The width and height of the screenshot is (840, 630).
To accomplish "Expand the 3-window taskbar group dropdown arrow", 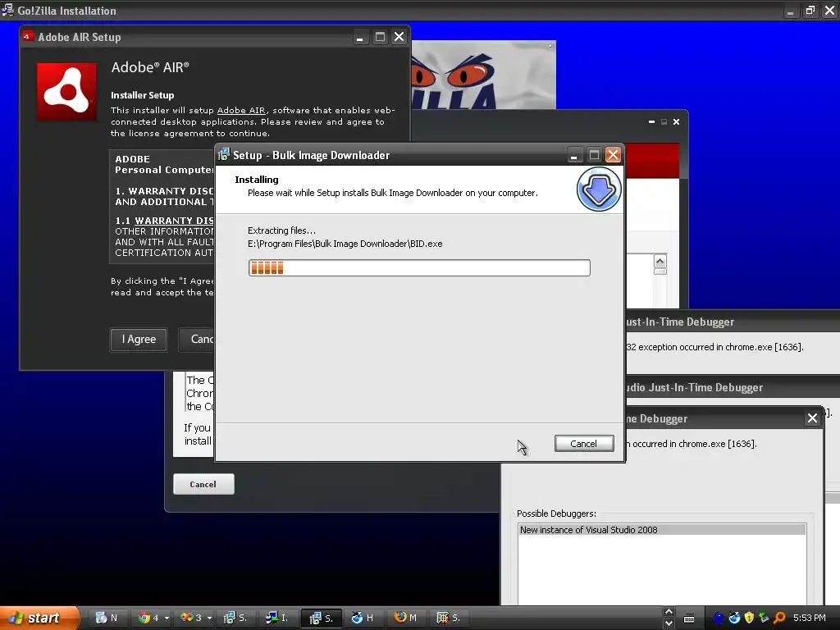I will (209, 619).
